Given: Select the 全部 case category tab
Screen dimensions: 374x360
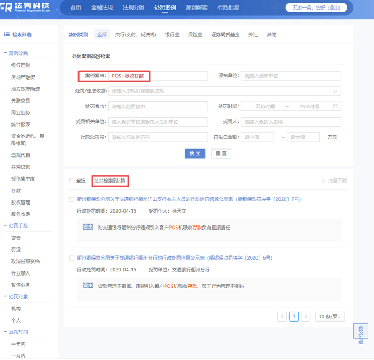Looking at the screenshot, I should click(x=102, y=34).
